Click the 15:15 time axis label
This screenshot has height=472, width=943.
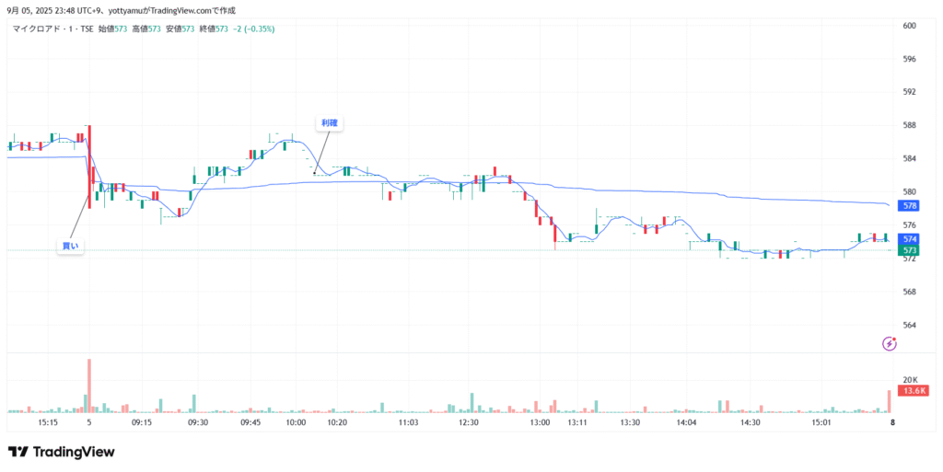pos(48,422)
